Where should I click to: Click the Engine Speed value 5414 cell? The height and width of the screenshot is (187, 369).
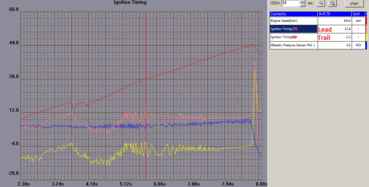pyautogui.click(x=335, y=21)
